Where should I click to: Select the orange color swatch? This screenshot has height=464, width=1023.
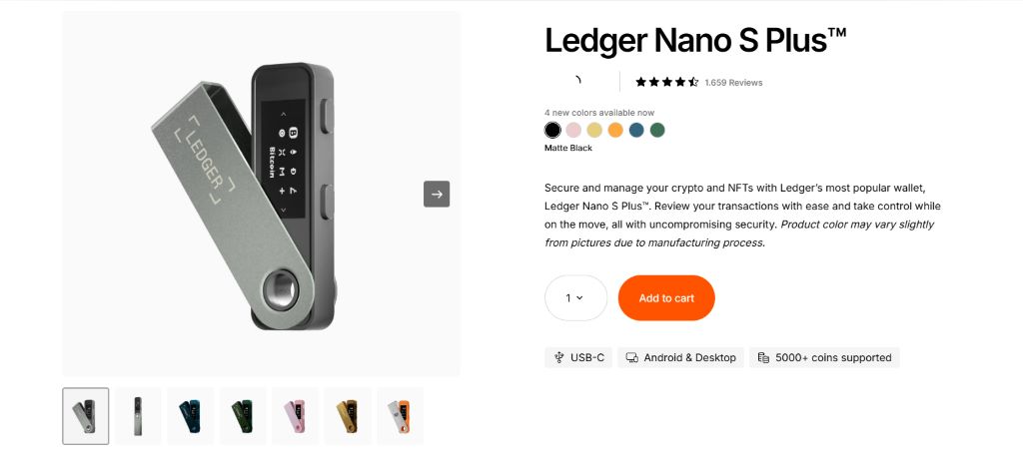(x=615, y=130)
